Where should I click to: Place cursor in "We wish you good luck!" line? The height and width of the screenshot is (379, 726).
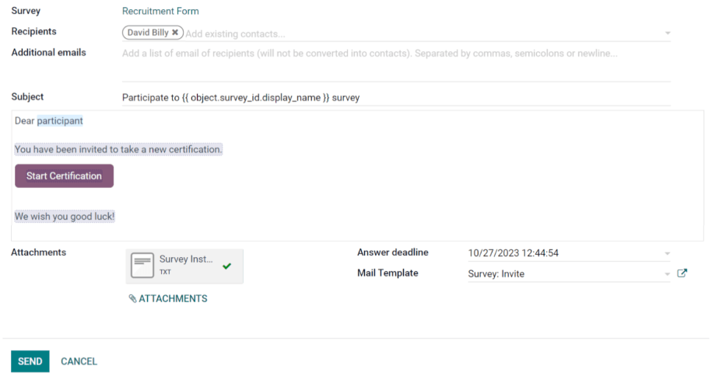click(65, 217)
